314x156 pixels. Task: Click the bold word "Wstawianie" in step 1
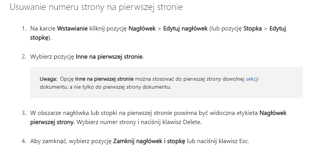(72, 29)
